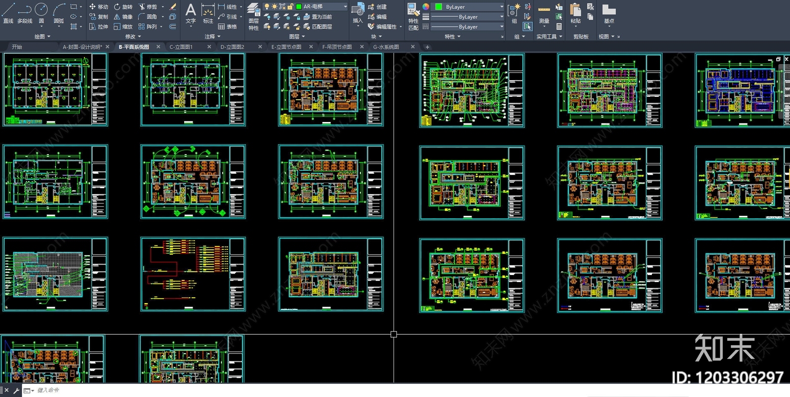Click 置为当前 to set current layer

pyautogui.click(x=317, y=17)
